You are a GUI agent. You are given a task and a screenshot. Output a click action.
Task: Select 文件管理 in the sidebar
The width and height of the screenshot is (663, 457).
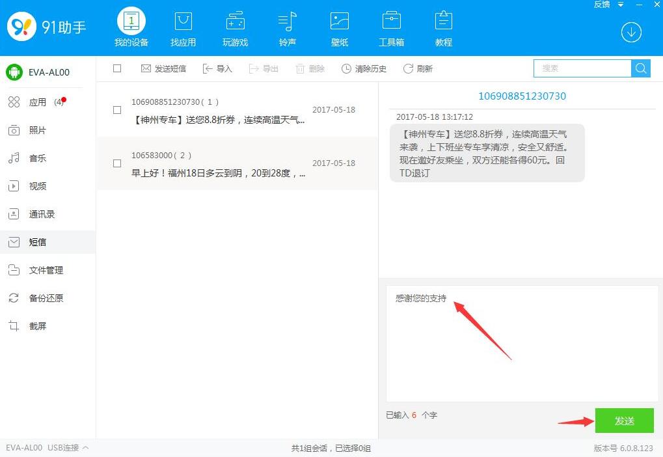pos(46,270)
